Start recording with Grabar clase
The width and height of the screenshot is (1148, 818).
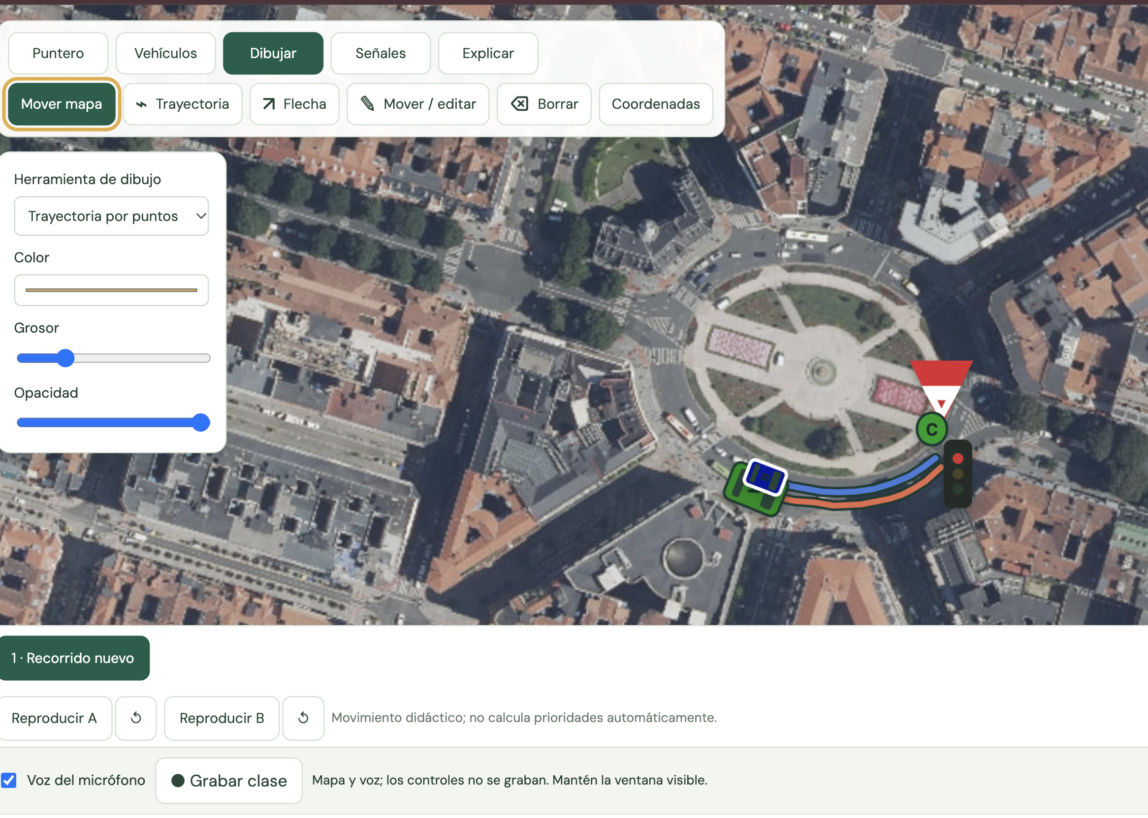(229, 781)
